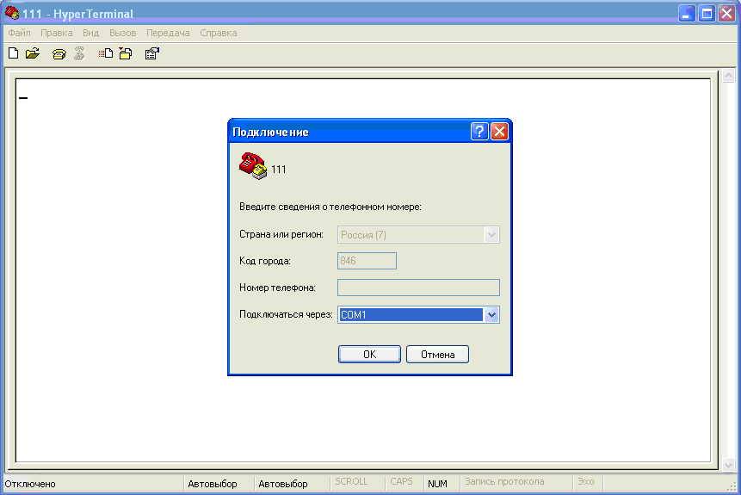This screenshot has width=741, height=495.
Task: Click the NUM status indicator
Action: click(x=437, y=484)
